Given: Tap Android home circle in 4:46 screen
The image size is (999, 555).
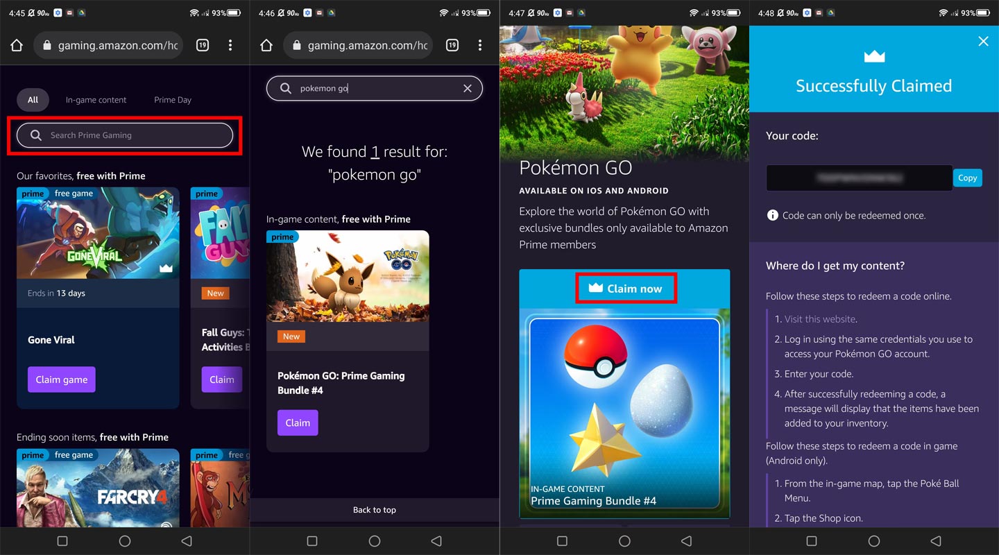Looking at the screenshot, I should click(375, 541).
